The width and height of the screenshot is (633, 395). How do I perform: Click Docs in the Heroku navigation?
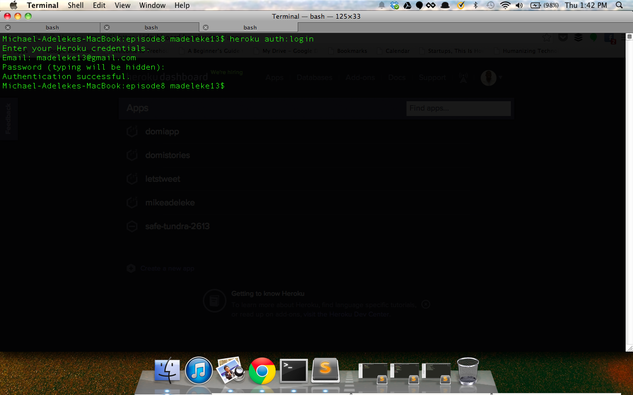397,78
